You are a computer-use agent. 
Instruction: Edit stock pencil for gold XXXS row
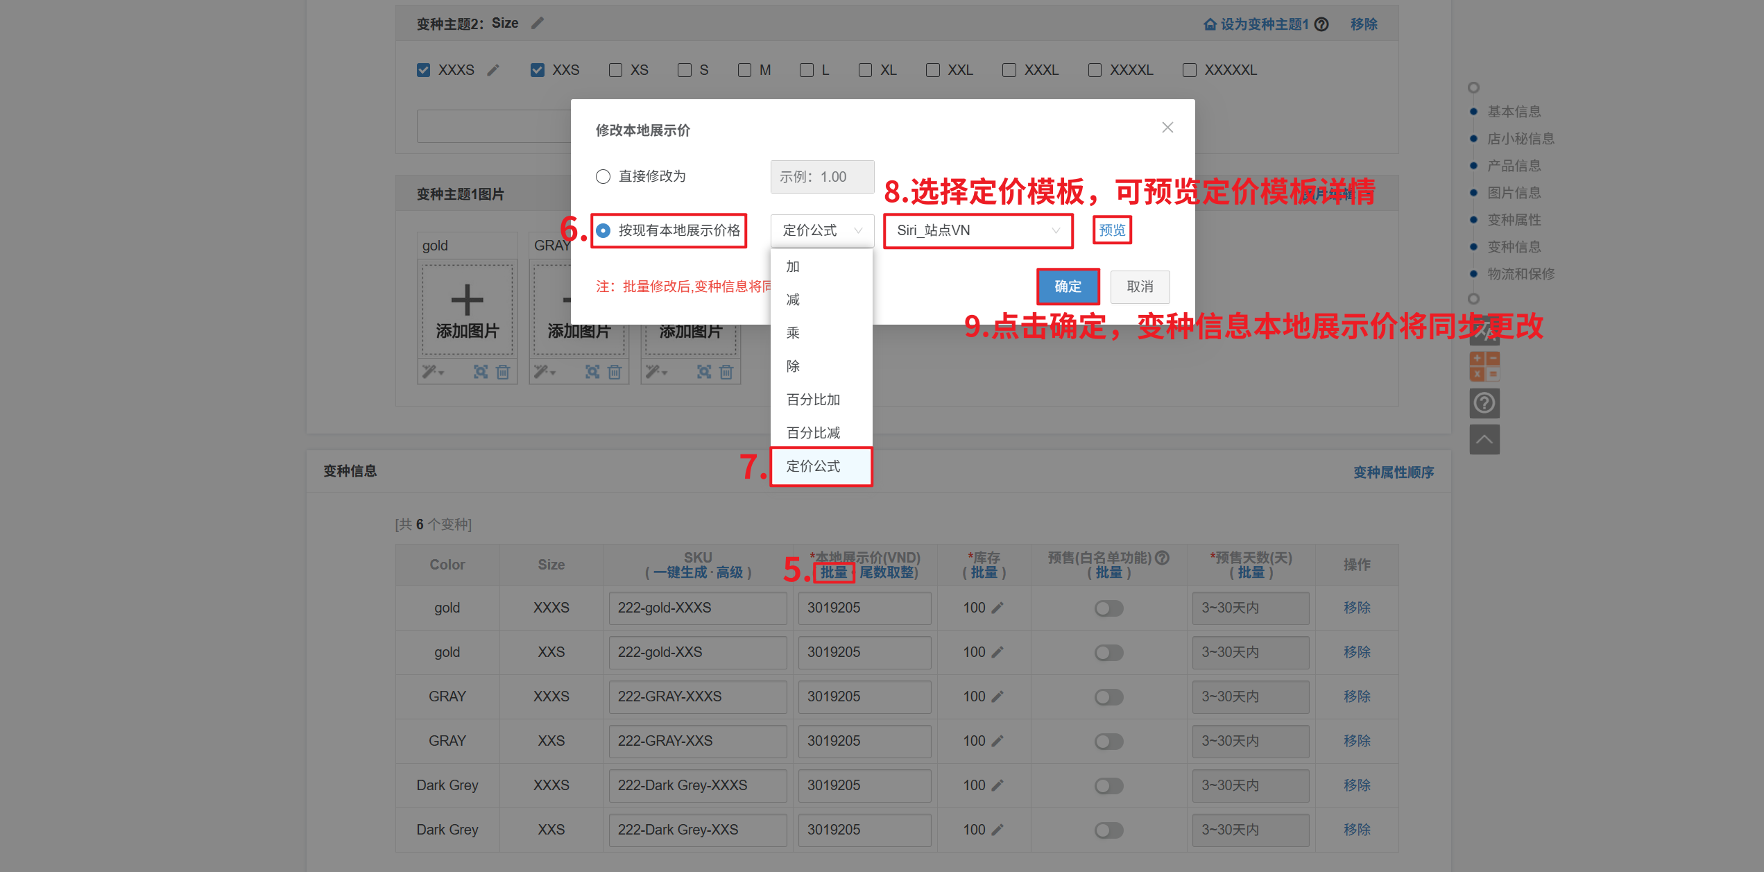997,608
